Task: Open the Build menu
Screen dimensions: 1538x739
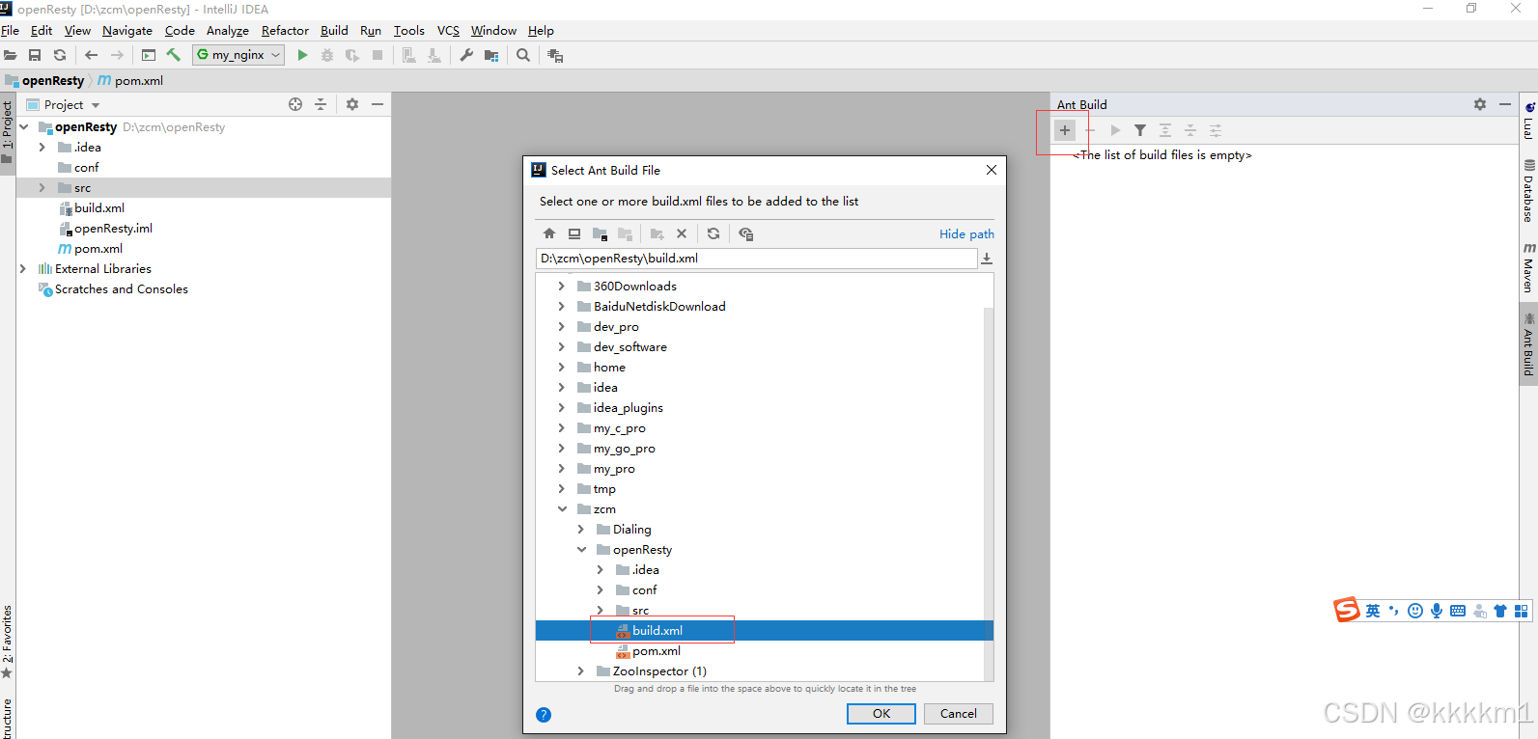Action: pos(334,31)
